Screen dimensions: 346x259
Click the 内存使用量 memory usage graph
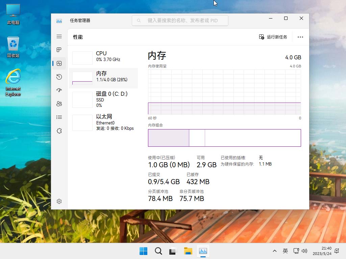pyautogui.click(x=224, y=92)
